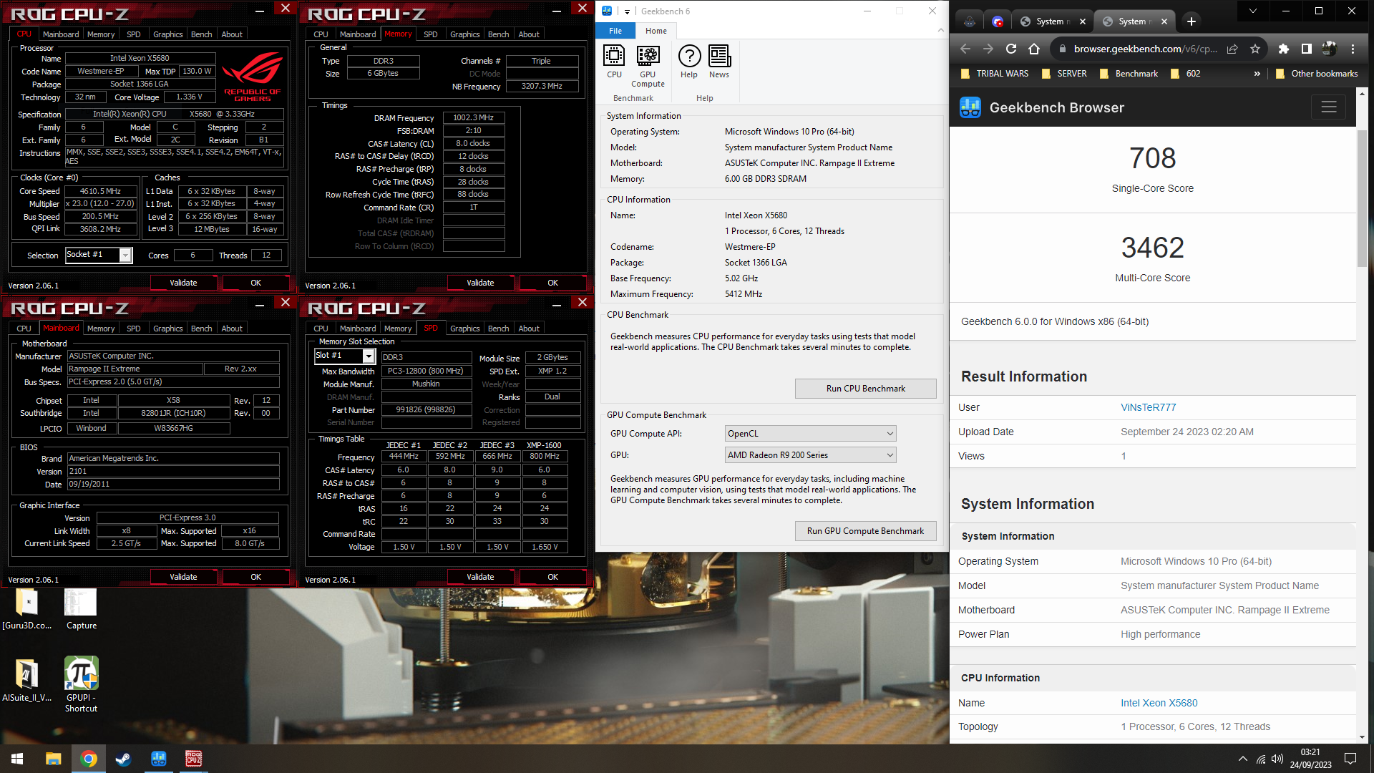Open the Intel Xeon X5680 link
Screen dimensions: 1374x773
pyautogui.click(x=1159, y=703)
